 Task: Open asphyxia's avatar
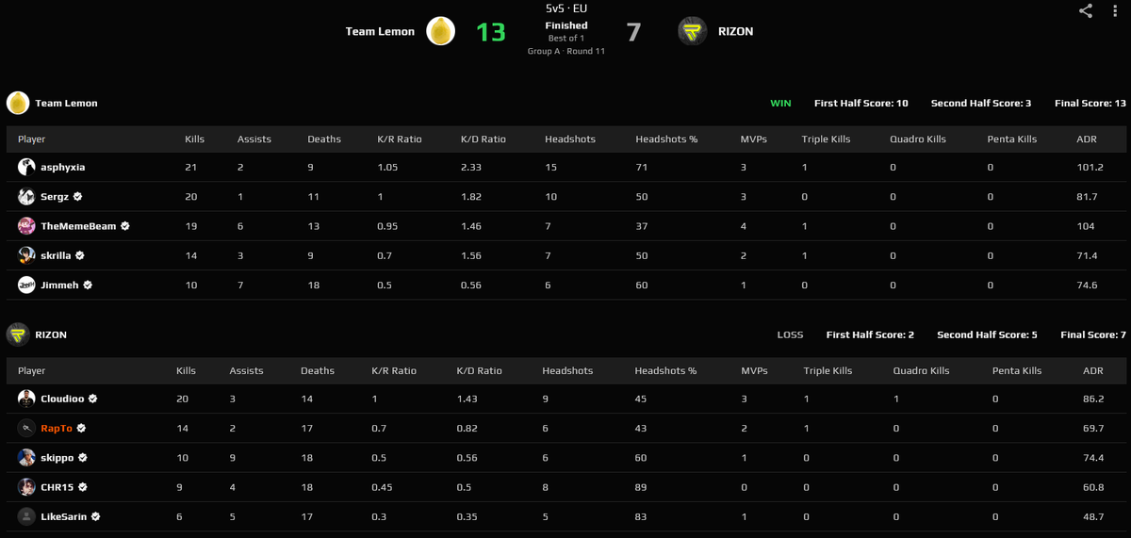pos(26,167)
